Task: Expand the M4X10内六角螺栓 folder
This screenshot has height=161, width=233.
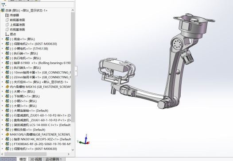Action: click(2, 134)
